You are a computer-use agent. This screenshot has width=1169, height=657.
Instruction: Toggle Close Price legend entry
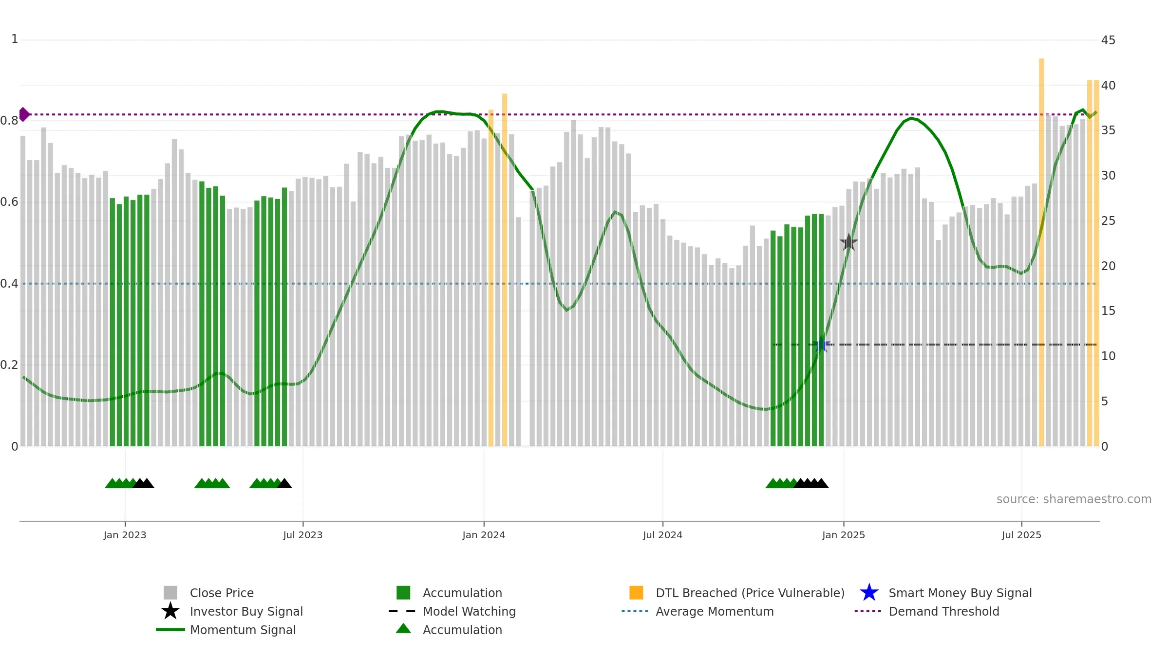[208, 593]
